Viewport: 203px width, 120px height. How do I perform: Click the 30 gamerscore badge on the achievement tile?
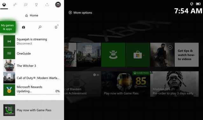coord(96,75)
